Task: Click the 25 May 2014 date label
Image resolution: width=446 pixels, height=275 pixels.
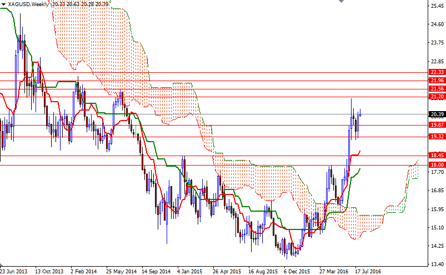Action: pyautogui.click(x=122, y=272)
